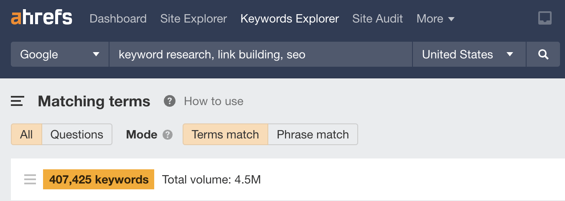Image resolution: width=565 pixels, height=201 pixels.
Task: Open the How to use link
Action: [214, 101]
